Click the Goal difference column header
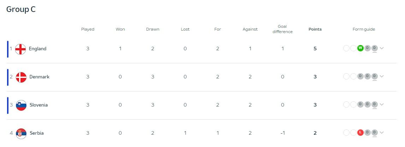Viewport: 405px width, 147px height. [282, 29]
